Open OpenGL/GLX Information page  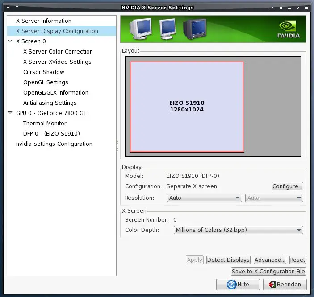[x=56, y=93]
